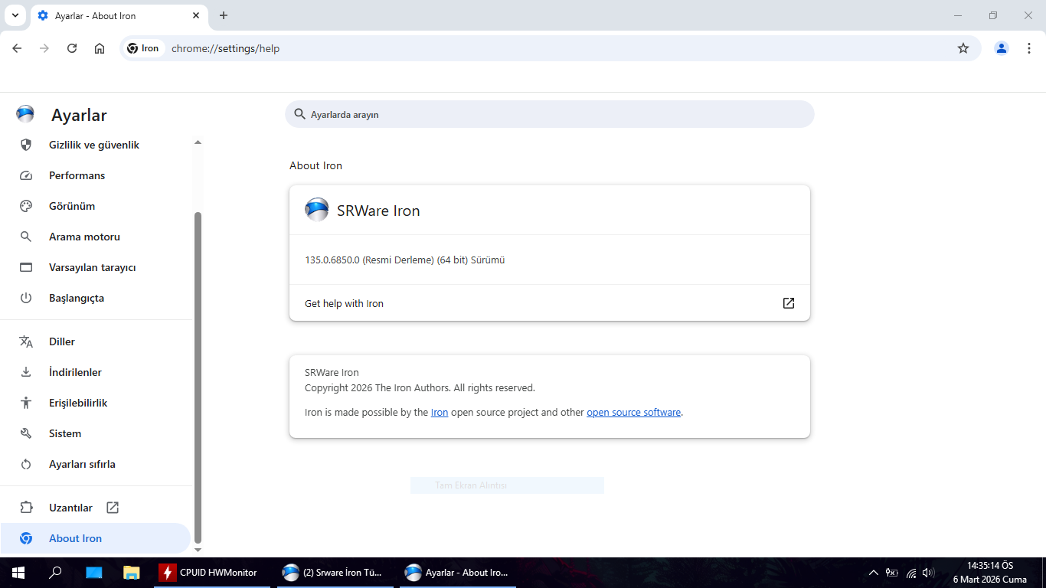Show hidden tray icons chevron
Viewport: 1046px width, 588px height.
pyautogui.click(x=873, y=573)
